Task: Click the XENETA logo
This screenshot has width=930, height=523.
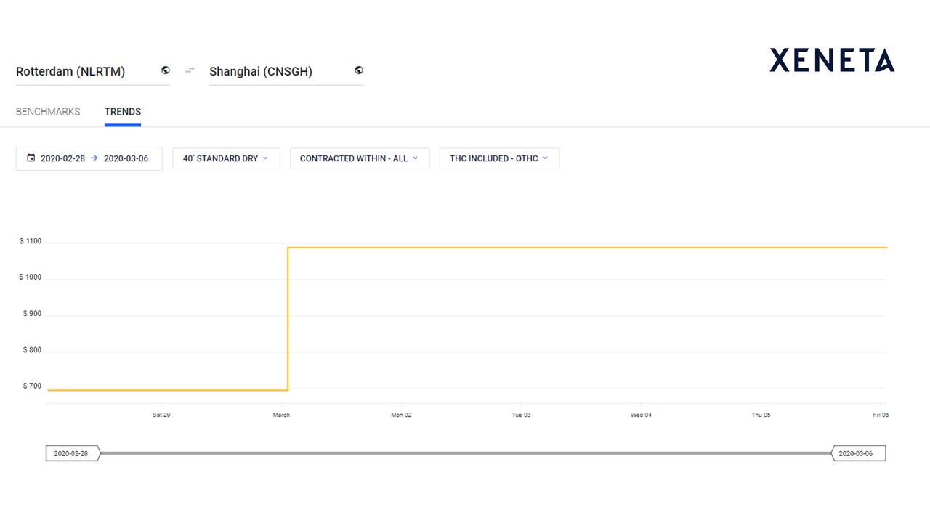Action: [832, 60]
